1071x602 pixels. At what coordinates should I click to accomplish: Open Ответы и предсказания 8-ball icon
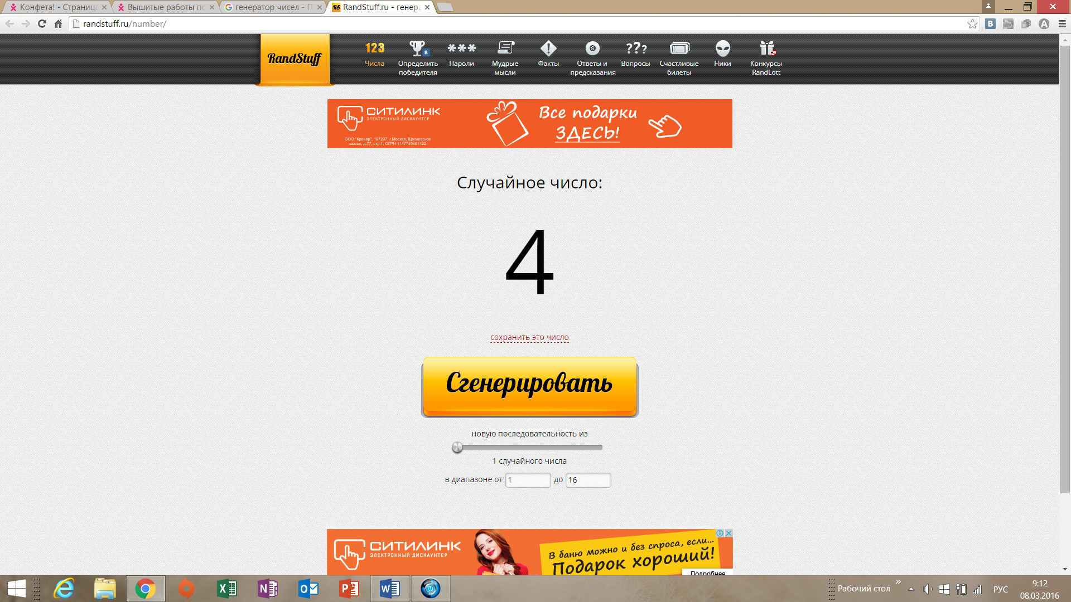[x=592, y=49]
